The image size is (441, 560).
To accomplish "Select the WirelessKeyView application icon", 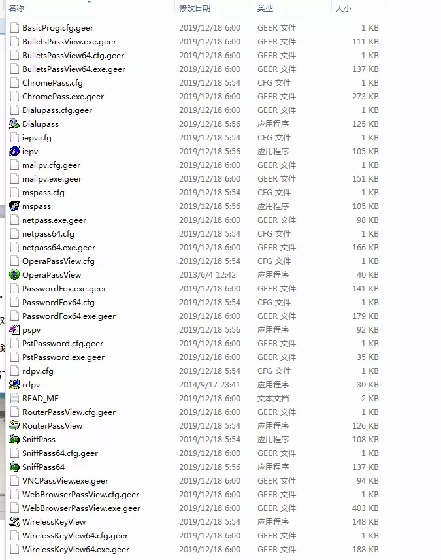I will tap(14, 522).
